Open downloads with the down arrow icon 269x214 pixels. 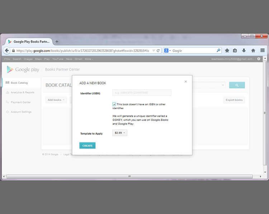(244, 51)
